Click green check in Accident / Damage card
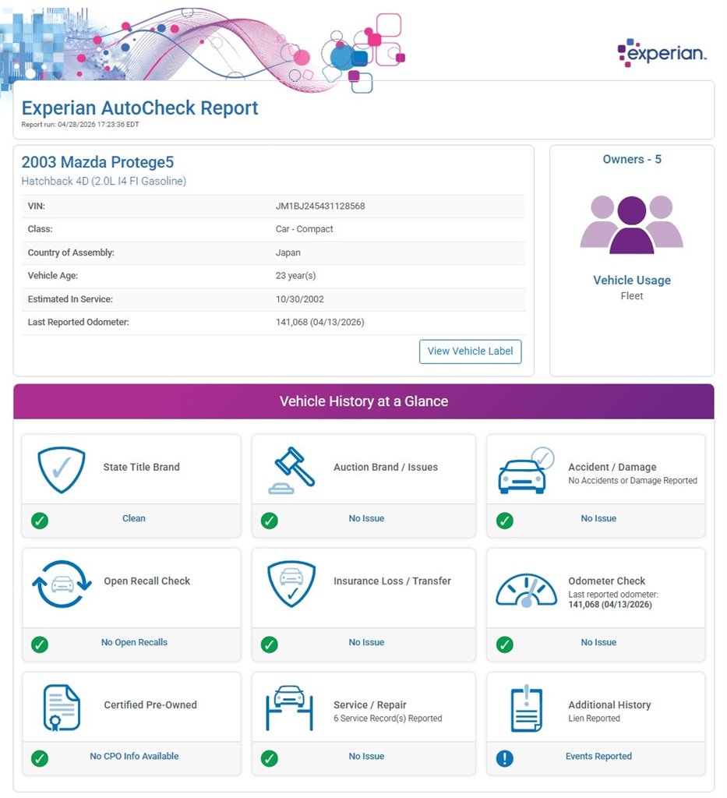 click(504, 521)
